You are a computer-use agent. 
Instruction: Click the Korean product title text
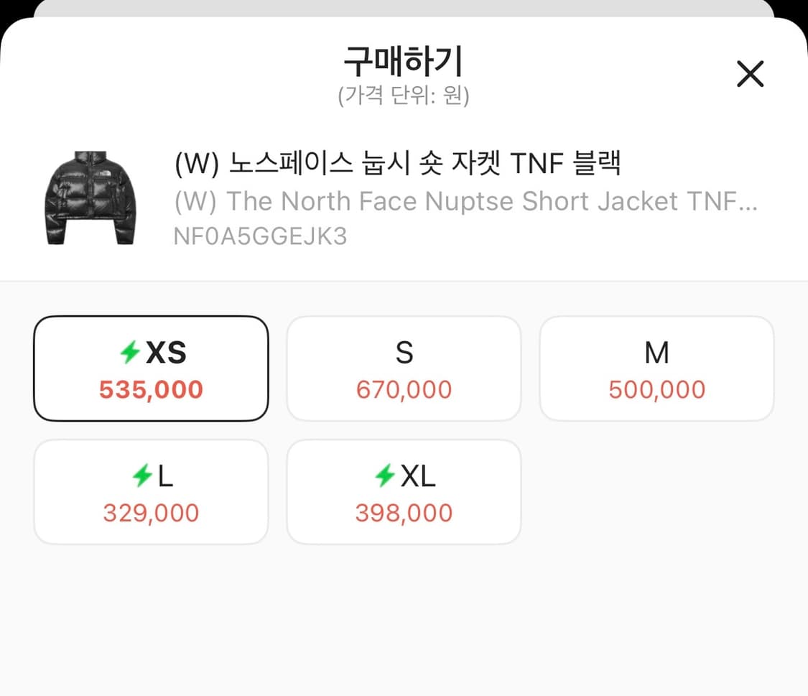399,164
